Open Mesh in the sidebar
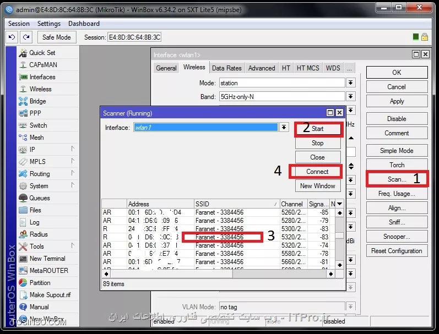Screen dimensions: 439x334 36,138
